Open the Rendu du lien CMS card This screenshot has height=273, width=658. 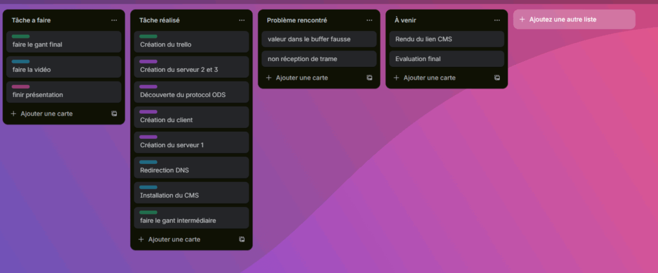(x=446, y=39)
